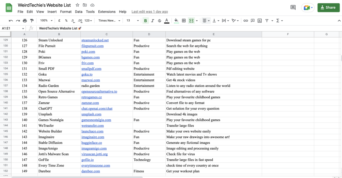
Task: Open the Google Sheets home icon
Action: [9, 8]
